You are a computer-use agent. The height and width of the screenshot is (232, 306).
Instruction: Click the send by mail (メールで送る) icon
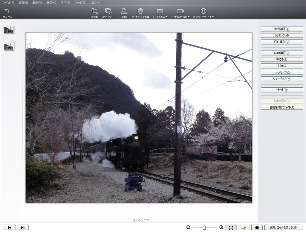coord(160,11)
